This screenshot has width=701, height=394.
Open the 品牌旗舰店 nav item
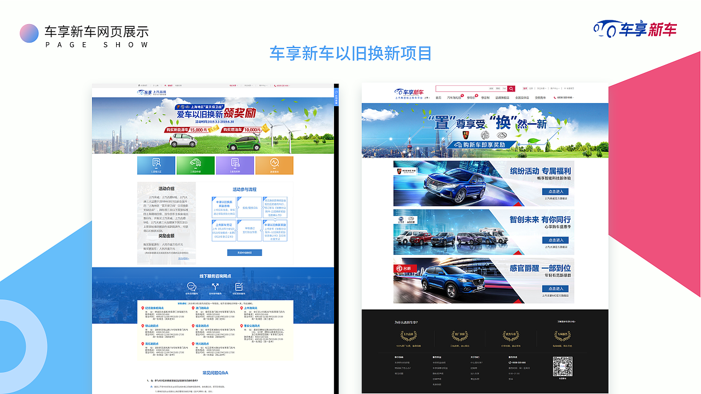(502, 97)
